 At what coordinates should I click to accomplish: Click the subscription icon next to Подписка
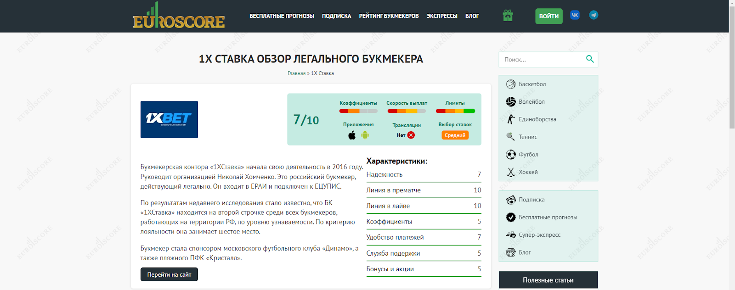pos(511,200)
